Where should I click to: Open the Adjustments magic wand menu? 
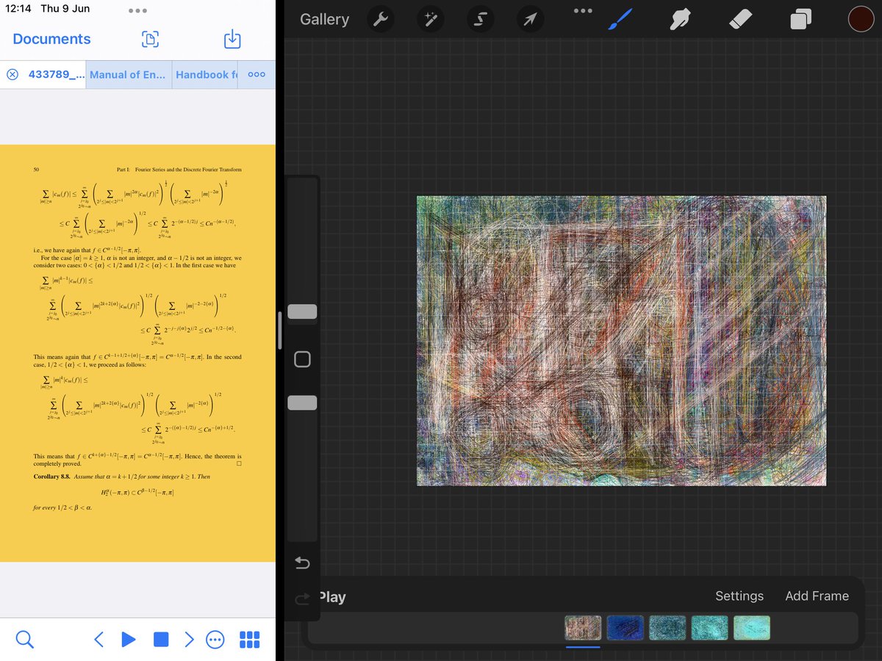click(x=430, y=20)
